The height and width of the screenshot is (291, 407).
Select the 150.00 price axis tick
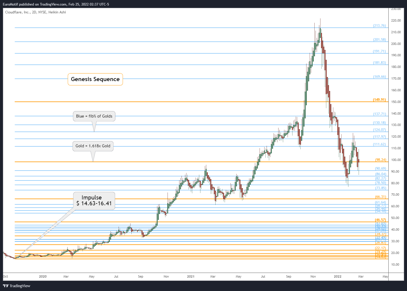click(396, 102)
